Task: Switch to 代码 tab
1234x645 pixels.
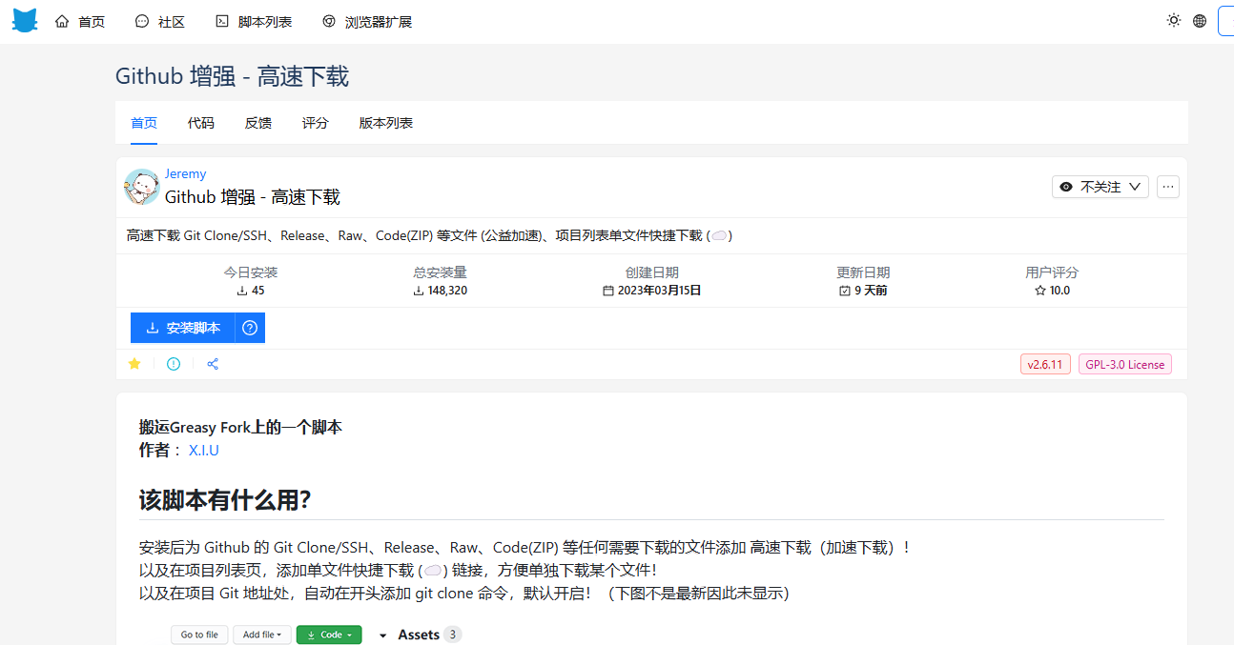Action: [201, 123]
